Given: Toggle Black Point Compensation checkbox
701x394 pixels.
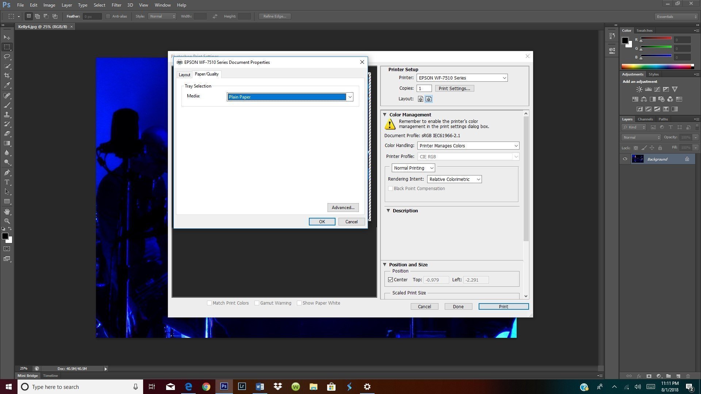Looking at the screenshot, I should pyautogui.click(x=390, y=189).
